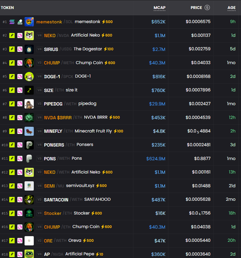Click the NEKO /NVDA cat logo
241x258 pixels.
click(29, 35)
